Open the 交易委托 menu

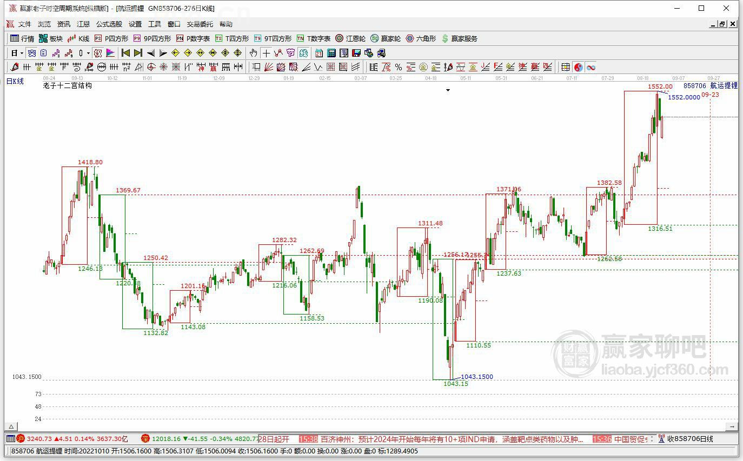click(200, 24)
